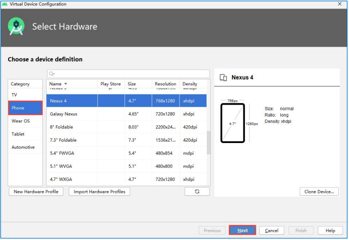Click Import Hardware Profiles button
The width and height of the screenshot is (349, 240).
[x=100, y=192]
